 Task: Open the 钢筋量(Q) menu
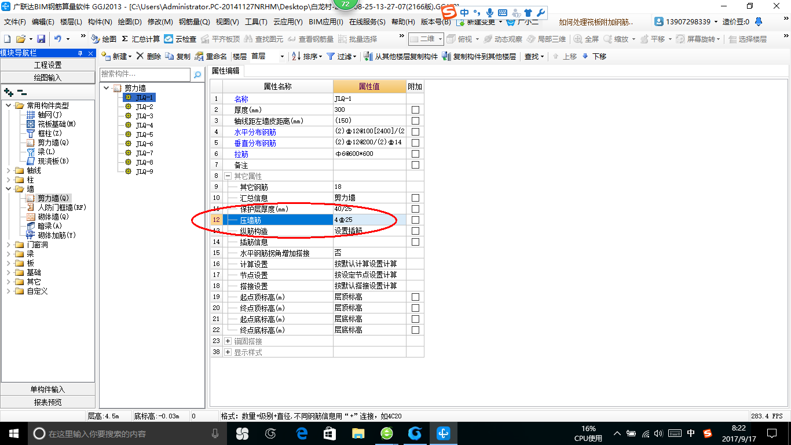click(194, 22)
